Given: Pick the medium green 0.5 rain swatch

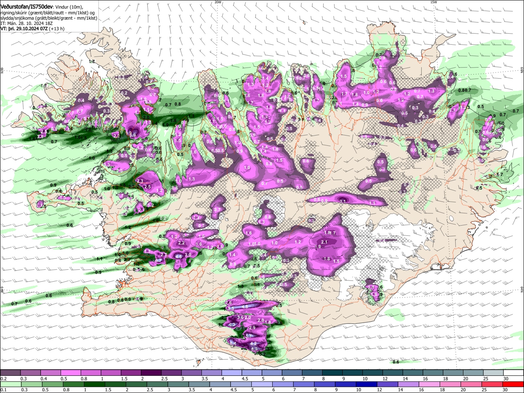Looking at the screenshot, I should (x=53, y=384).
